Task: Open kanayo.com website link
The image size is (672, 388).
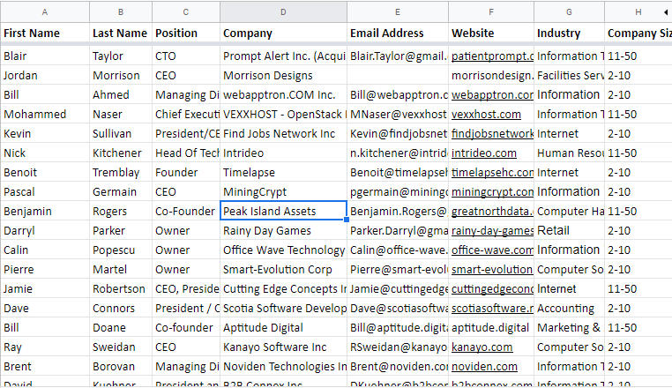Action: (482, 347)
